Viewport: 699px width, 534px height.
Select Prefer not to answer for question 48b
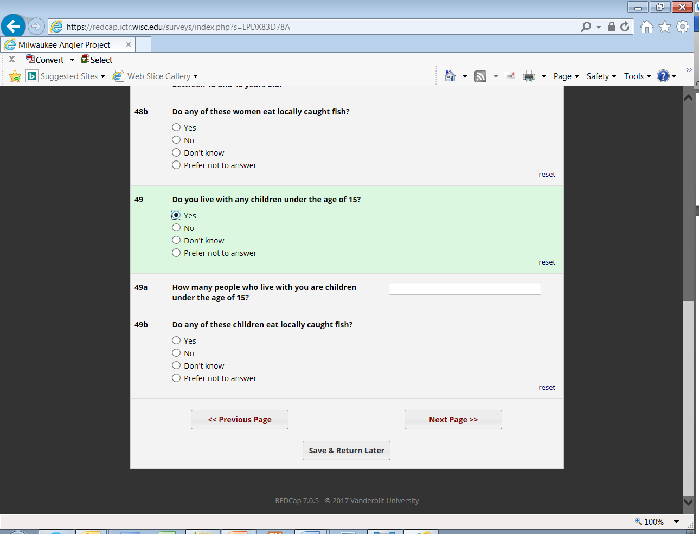click(176, 165)
